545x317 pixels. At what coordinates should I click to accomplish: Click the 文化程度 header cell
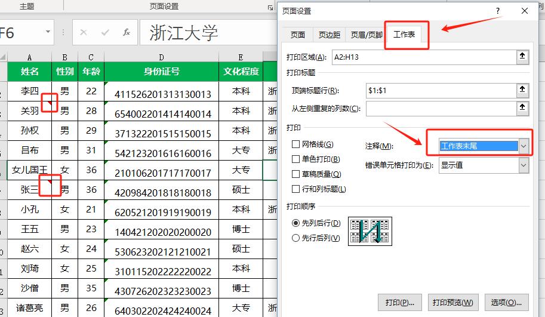[x=241, y=72]
